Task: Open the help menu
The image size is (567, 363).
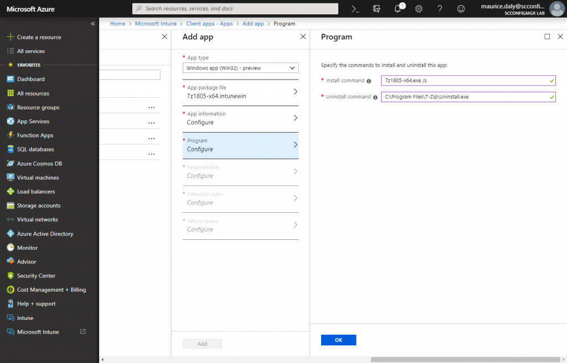Action: (x=439, y=9)
